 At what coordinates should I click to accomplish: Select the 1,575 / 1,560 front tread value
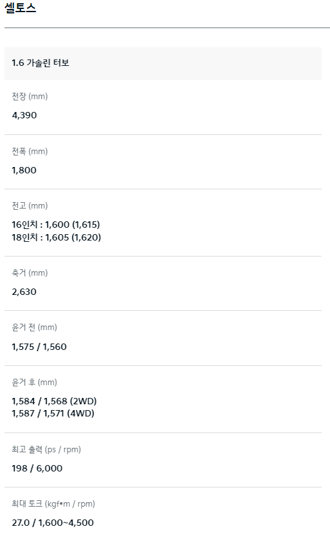(x=39, y=347)
